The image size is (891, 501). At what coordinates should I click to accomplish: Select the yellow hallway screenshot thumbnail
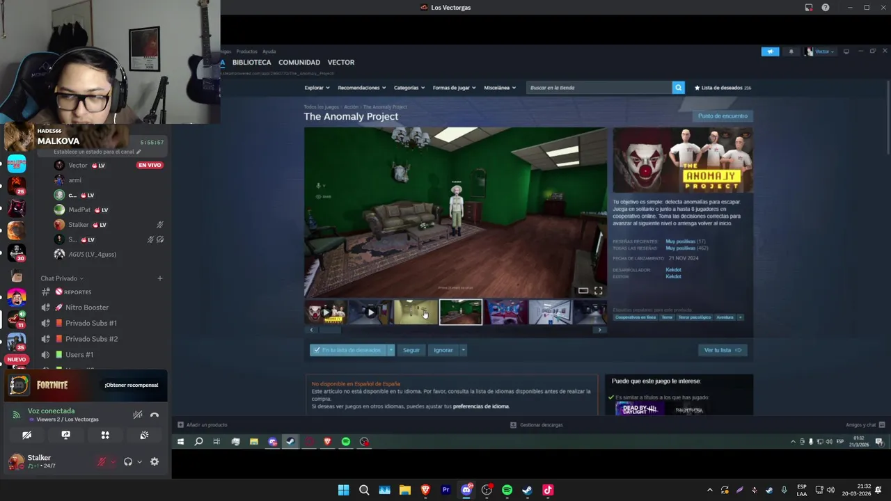click(x=416, y=312)
